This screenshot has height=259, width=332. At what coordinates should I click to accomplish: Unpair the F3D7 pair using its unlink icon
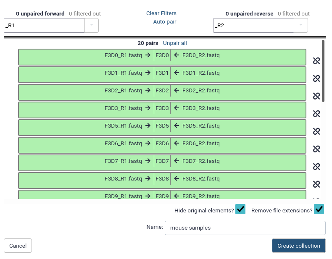click(316, 167)
